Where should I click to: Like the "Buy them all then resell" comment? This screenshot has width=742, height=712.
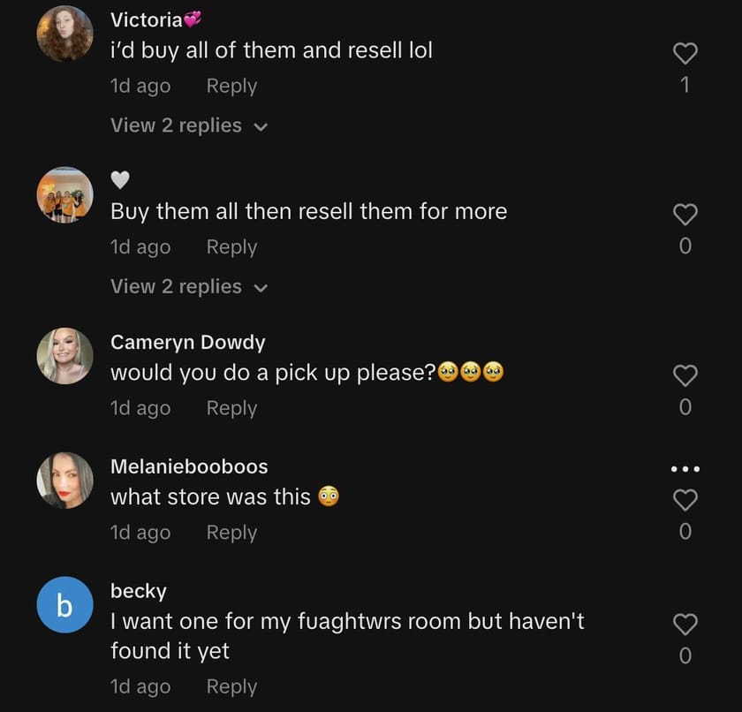pos(685,215)
